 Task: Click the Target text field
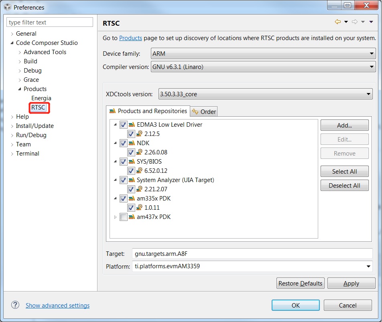pyautogui.click(x=252, y=253)
